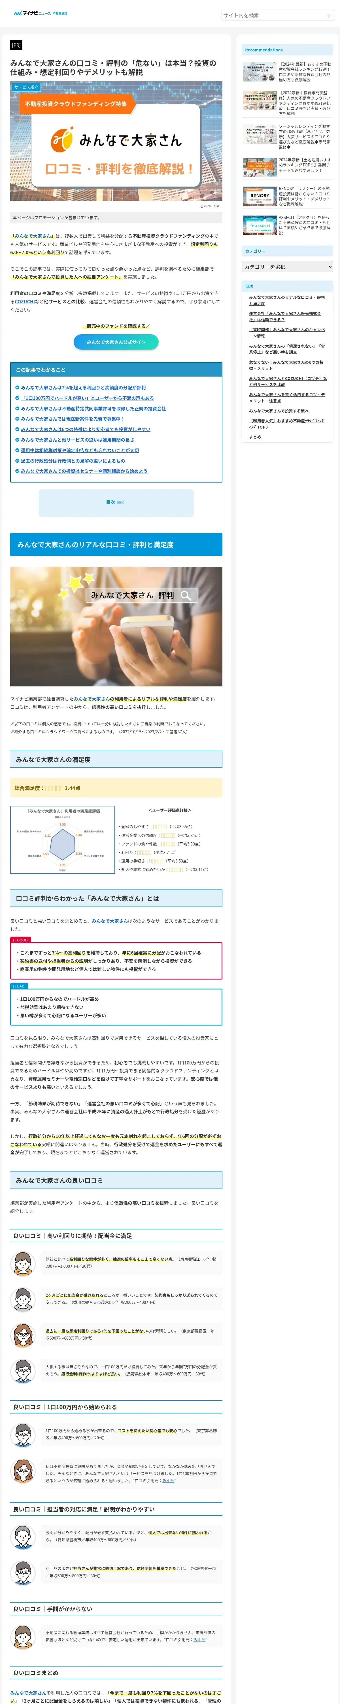Click the 不動産投資クラウドファンディング特集 hero image
The height and width of the screenshot is (1704, 340).
(116, 141)
